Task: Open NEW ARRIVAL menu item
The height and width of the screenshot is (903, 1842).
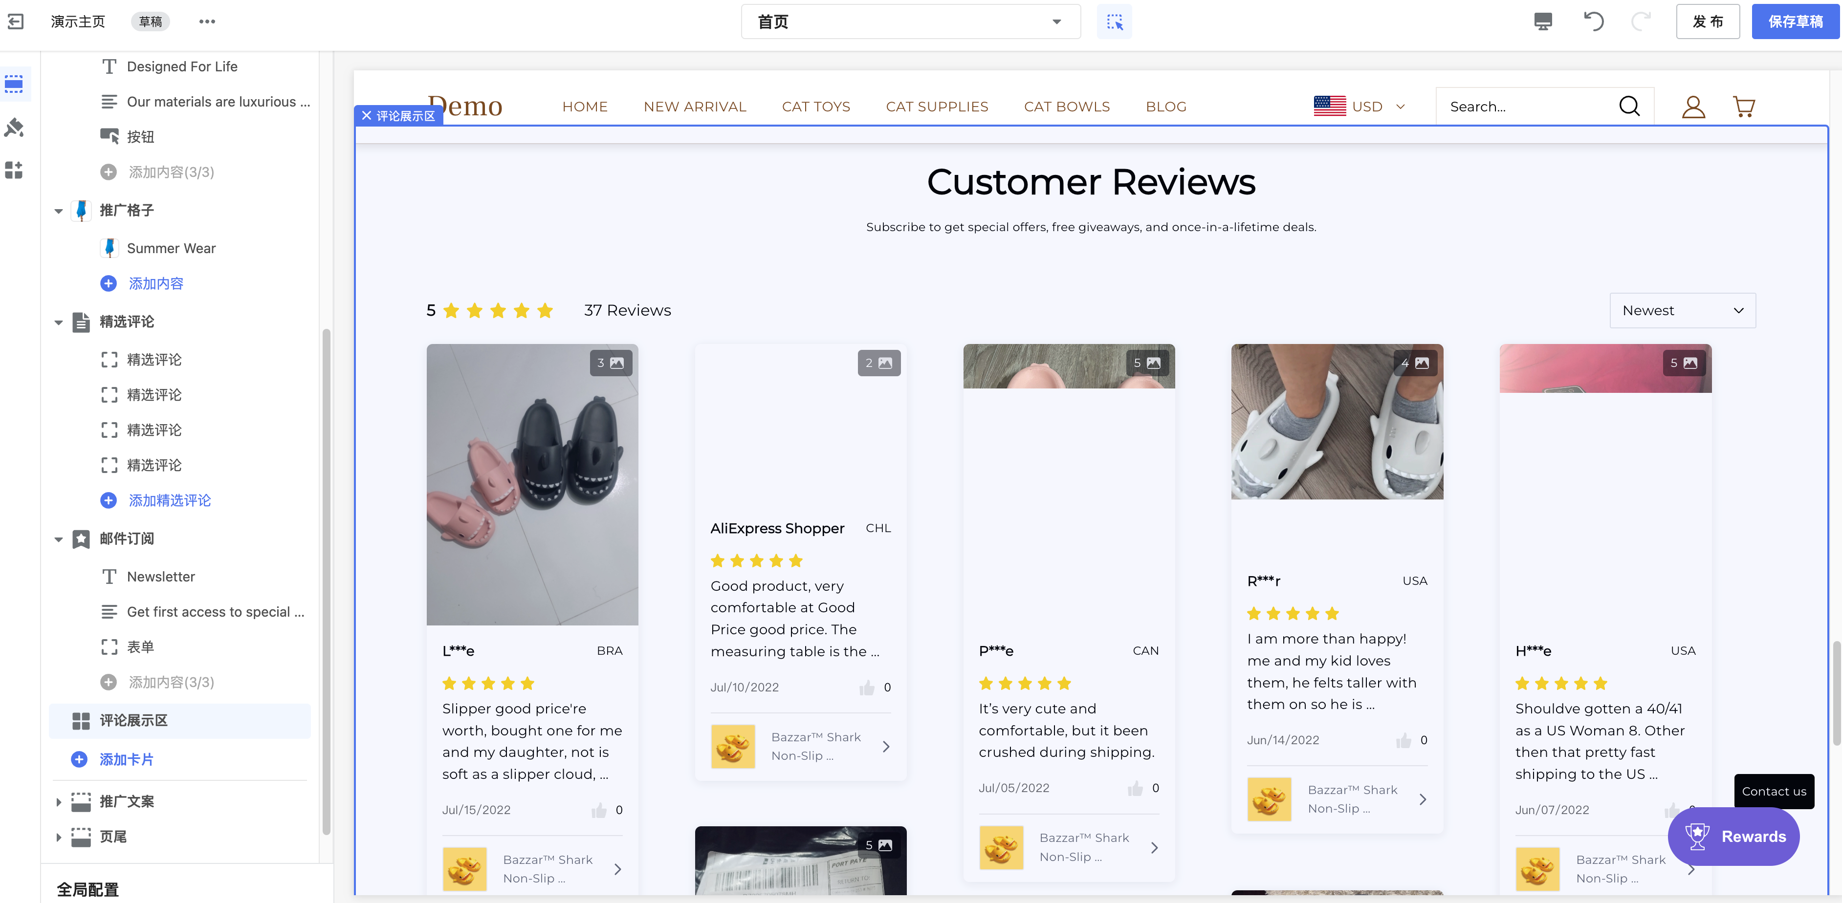Action: tap(694, 107)
